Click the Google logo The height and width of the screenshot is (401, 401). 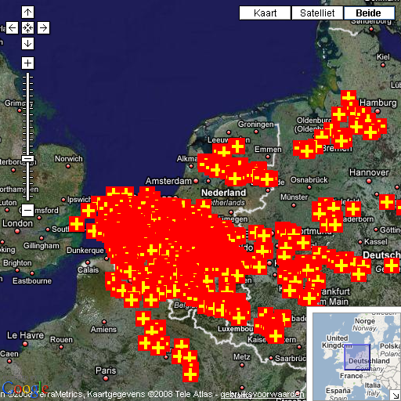pos(25,388)
